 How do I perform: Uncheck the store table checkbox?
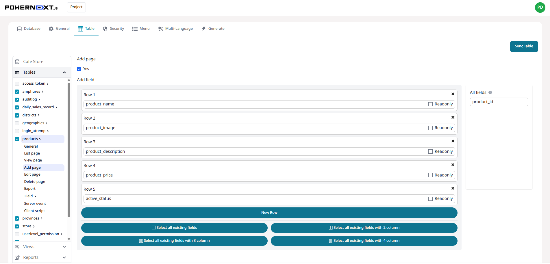pyautogui.click(x=17, y=226)
